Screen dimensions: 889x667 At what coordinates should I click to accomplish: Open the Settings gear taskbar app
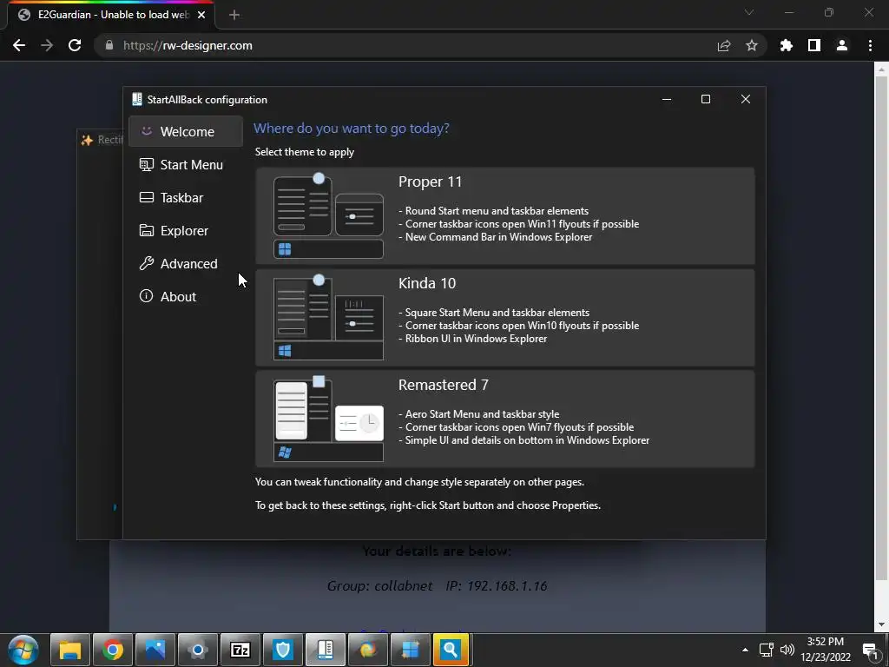point(198,650)
